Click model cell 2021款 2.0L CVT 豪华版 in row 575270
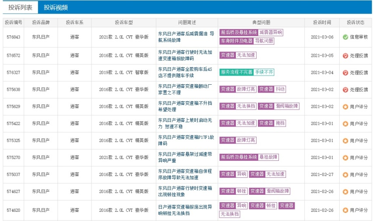373x221 pixels. [124, 157]
